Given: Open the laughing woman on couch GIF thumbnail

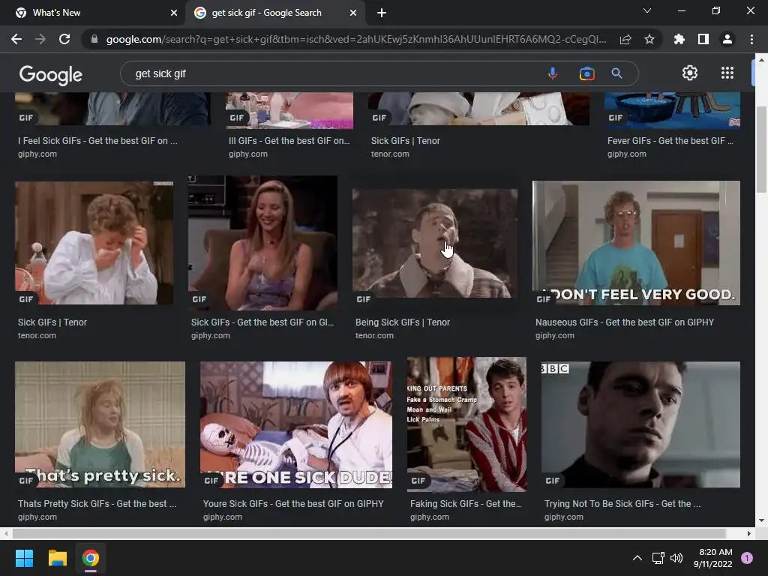Looking at the screenshot, I should [x=262, y=243].
